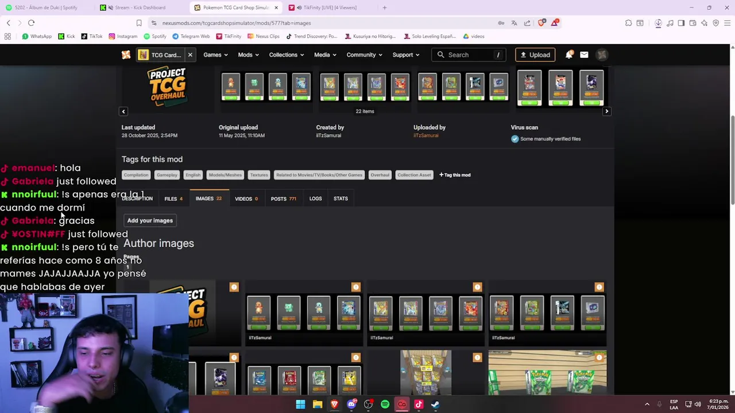
Task: Click the page vertical scrollbar
Action: pyautogui.click(x=732, y=161)
